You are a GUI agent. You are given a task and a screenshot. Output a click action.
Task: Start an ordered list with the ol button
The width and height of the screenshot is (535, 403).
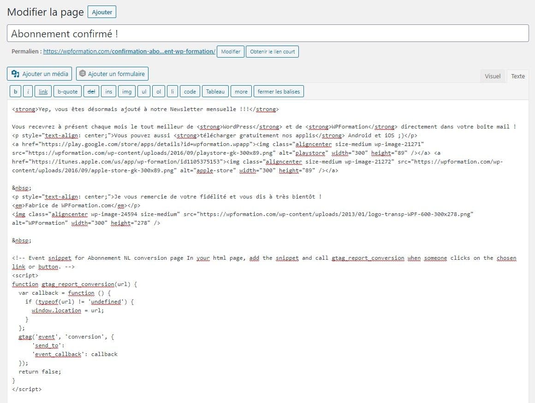[158, 91]
